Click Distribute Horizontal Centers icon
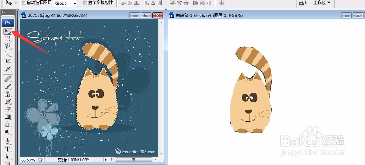The image size is (365, 165). pos(202,3)
